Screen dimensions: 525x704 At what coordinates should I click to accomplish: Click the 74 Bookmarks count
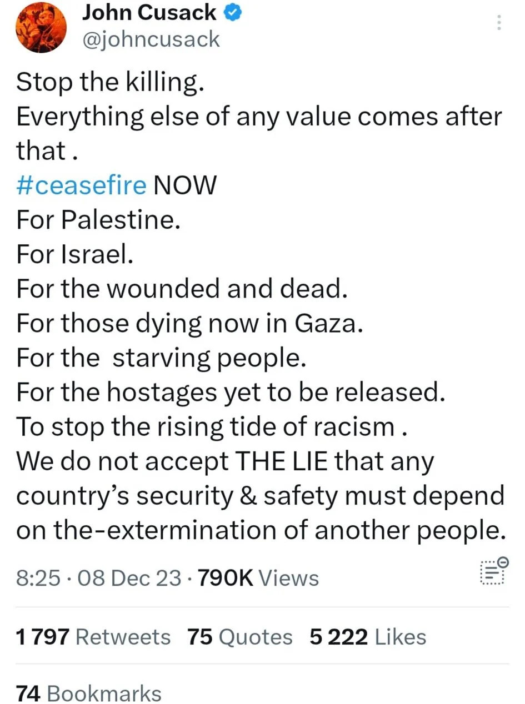pos(89,693)
